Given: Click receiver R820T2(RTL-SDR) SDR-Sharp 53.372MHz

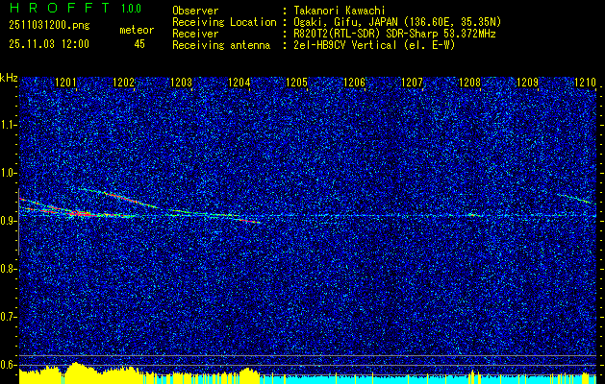Looking at the screenshot, I should [394, 34].
